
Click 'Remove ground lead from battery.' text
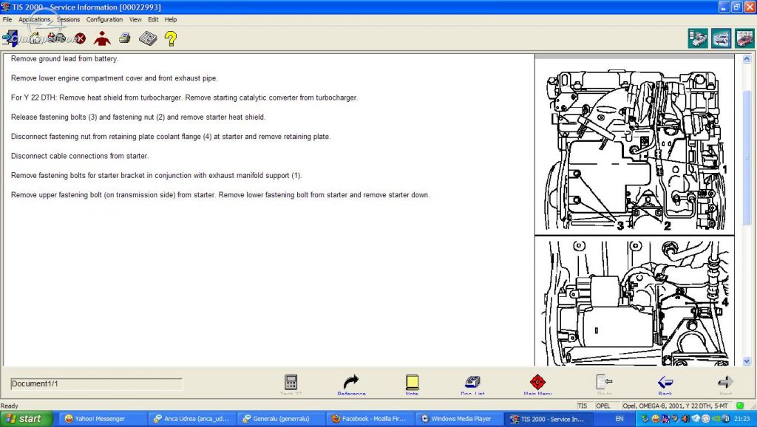pos(65,59)
